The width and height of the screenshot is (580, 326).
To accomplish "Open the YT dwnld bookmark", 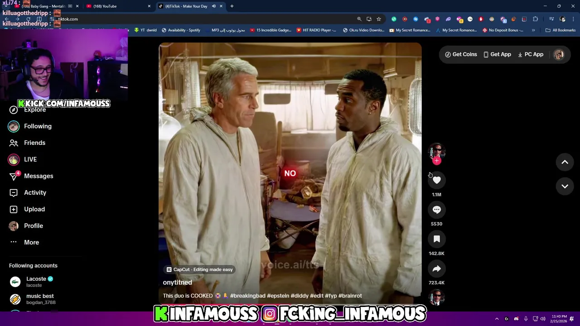I will [145, 30].
